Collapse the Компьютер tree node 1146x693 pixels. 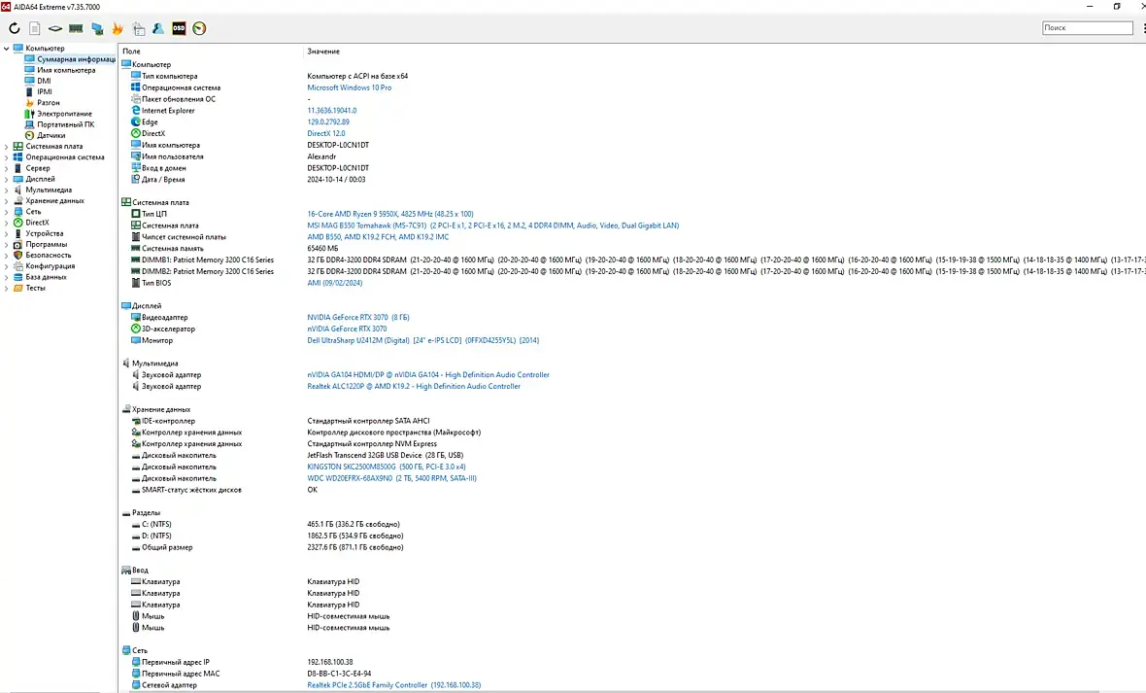(x=7, y=49)
